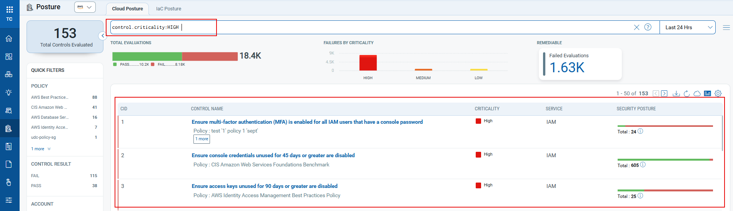
Task: Open the Responses hand-pointer sidebar icon
Action: (9, 182)
